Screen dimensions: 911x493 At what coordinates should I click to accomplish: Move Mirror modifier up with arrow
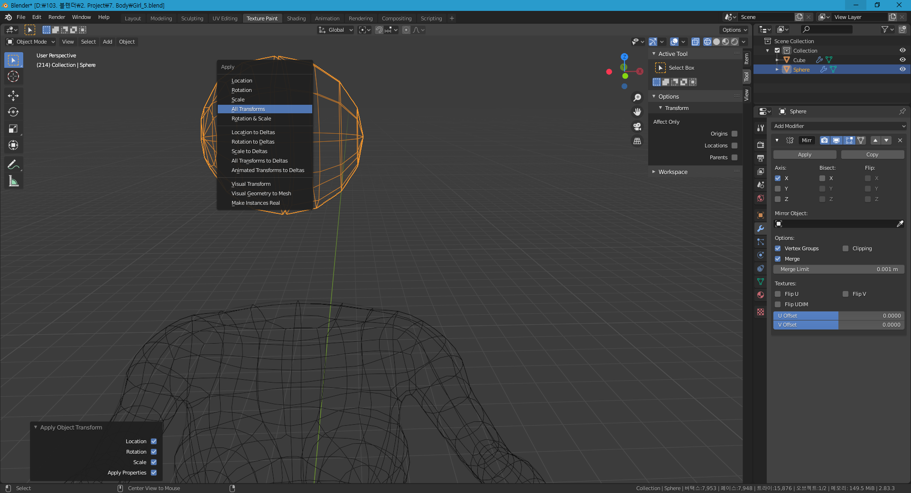pyautogui.click(x=875, y=140)
